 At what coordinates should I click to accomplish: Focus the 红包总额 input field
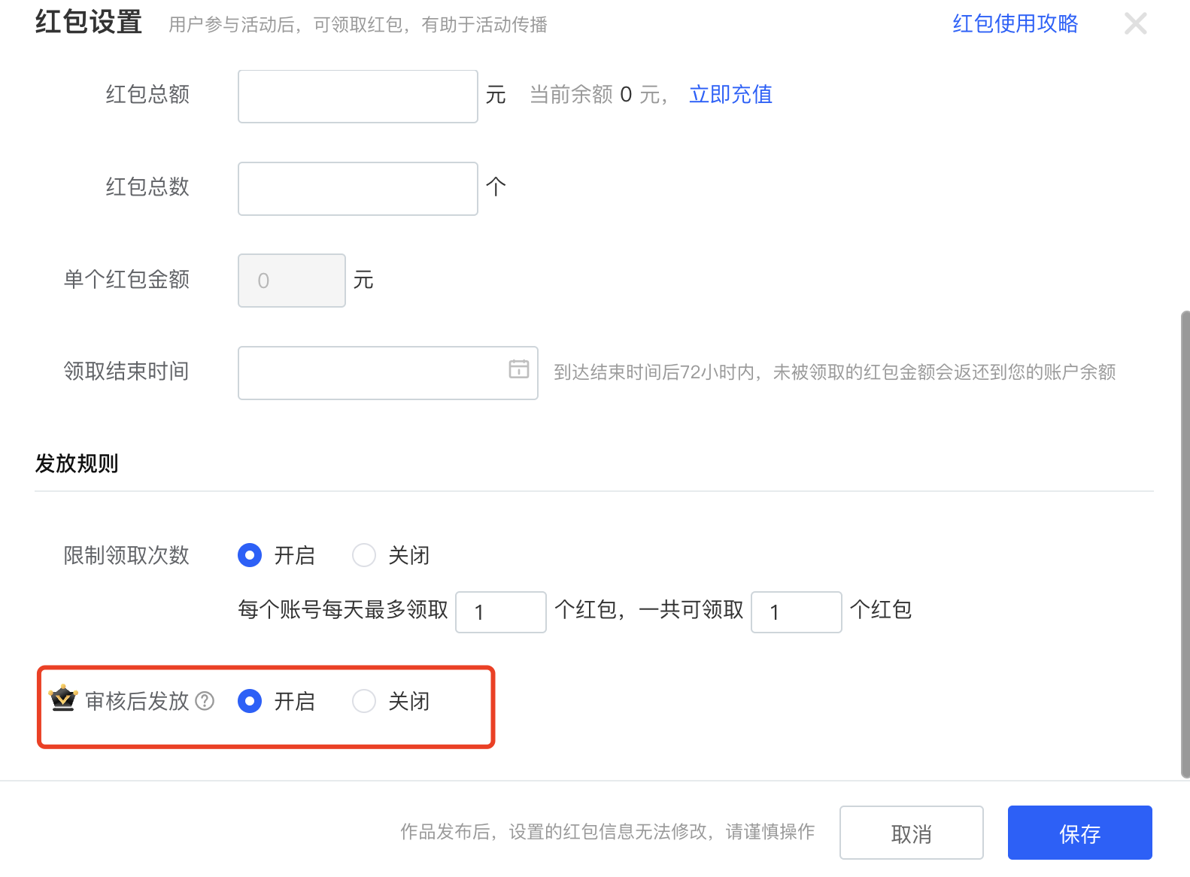(357, 96)
